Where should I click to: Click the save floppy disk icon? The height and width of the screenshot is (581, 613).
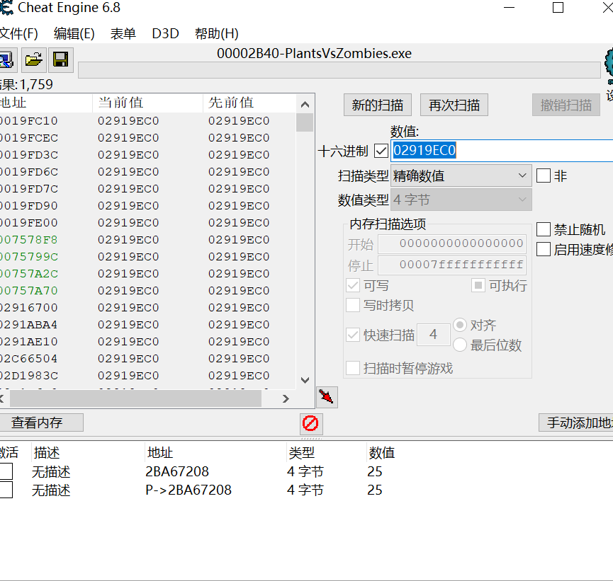[x=61, y=60]
